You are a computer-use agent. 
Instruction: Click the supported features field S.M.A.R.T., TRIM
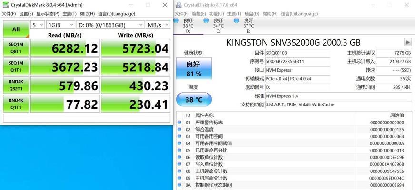(x=338, y=104)
